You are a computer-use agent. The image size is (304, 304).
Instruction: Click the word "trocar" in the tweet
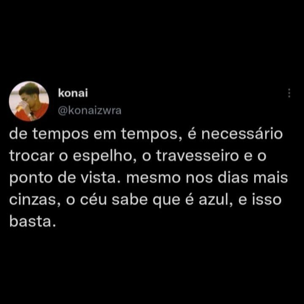click(x=32, y=156)
